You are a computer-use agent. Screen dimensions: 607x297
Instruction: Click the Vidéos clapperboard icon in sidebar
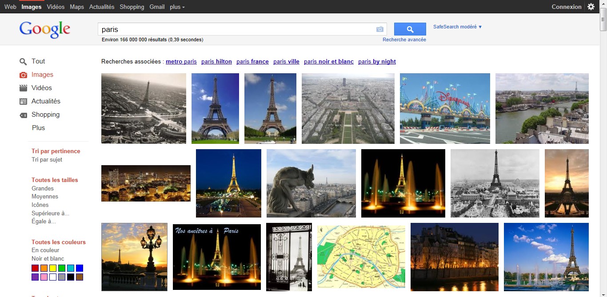pyautogui.click(x=23, y=88)
